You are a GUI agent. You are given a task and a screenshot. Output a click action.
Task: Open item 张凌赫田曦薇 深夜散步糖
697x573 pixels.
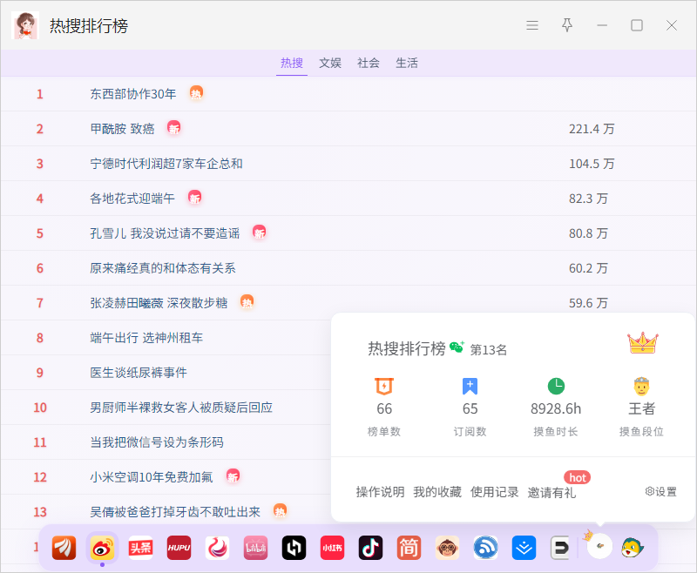point(159,303)
